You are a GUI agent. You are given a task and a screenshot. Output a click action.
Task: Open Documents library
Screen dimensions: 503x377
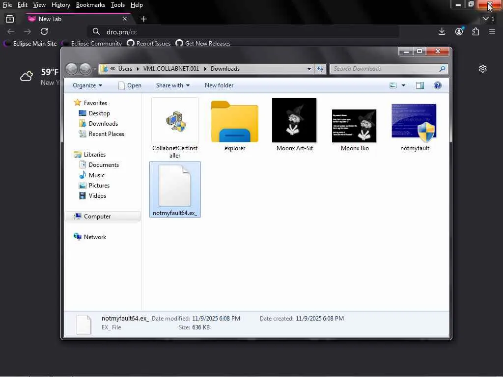(x=99, y=165)
